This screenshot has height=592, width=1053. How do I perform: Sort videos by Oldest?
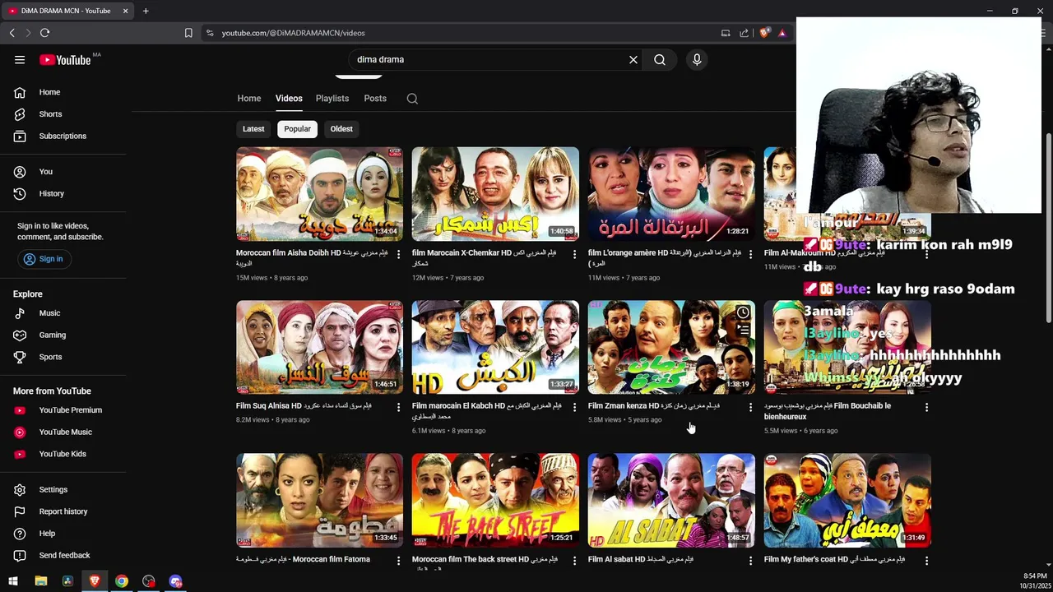[341, 129]
